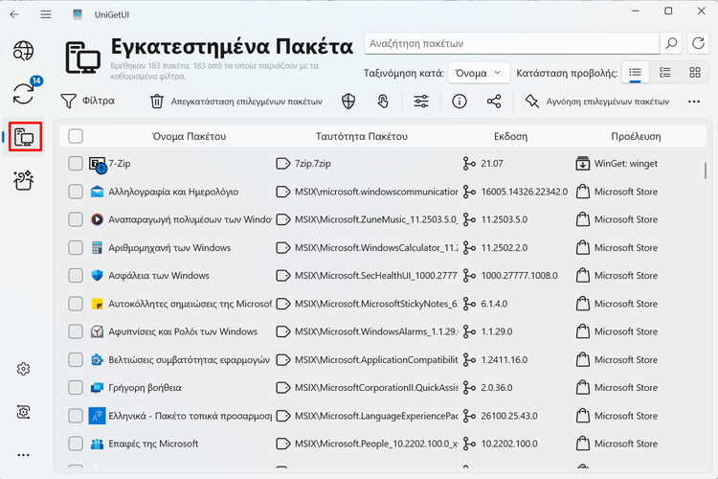Open the Discover Packages globe icon
Image resolution: width=718 pixels, height=479 pixels.
(x=23, y=51)
